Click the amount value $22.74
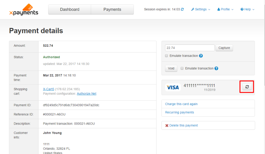265x154 pixels. pyautogui.click(x=48, y=46)
